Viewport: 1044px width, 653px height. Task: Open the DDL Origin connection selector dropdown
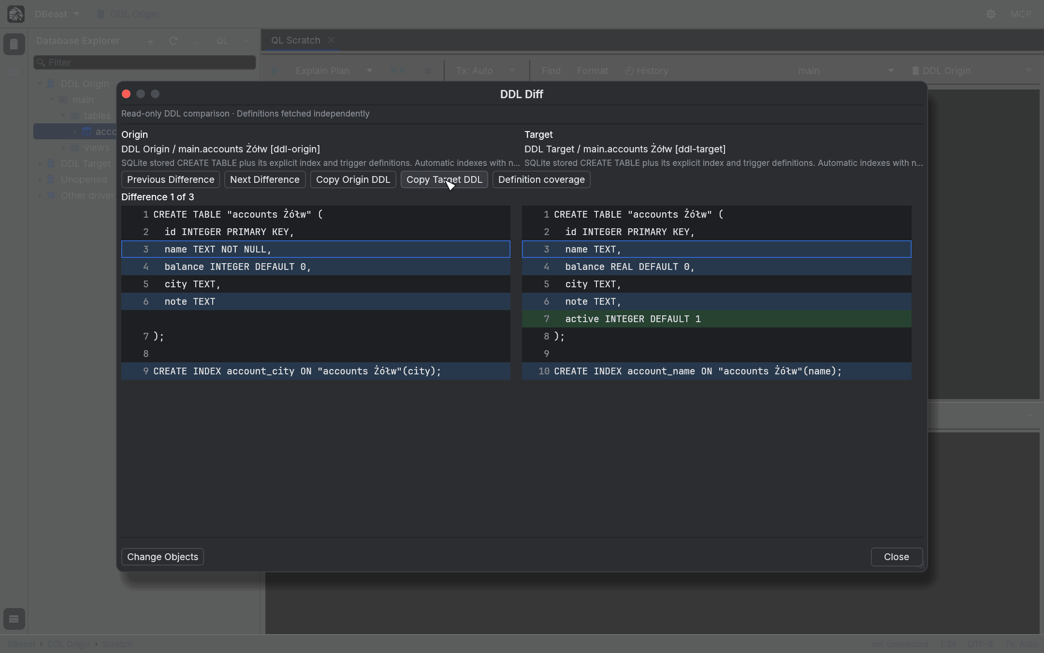[x=972, y=71]
